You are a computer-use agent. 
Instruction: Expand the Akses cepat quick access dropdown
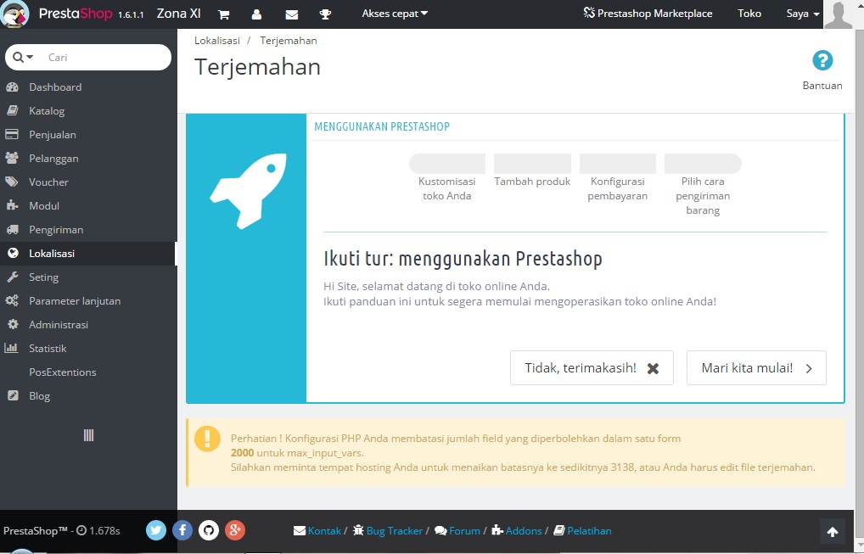395,14
